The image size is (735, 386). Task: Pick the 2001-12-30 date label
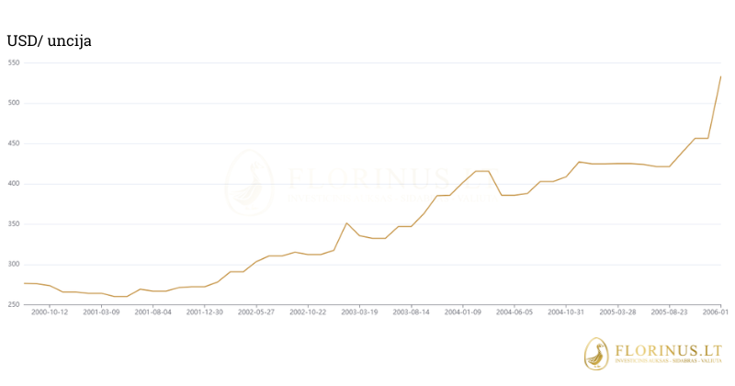coord(205,312)
